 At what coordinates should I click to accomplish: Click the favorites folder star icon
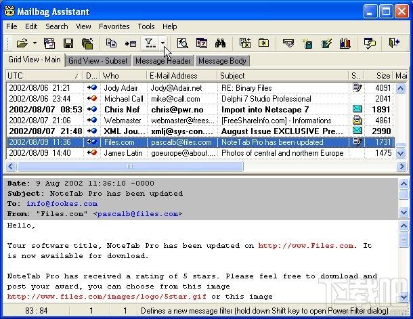point(263,43)
